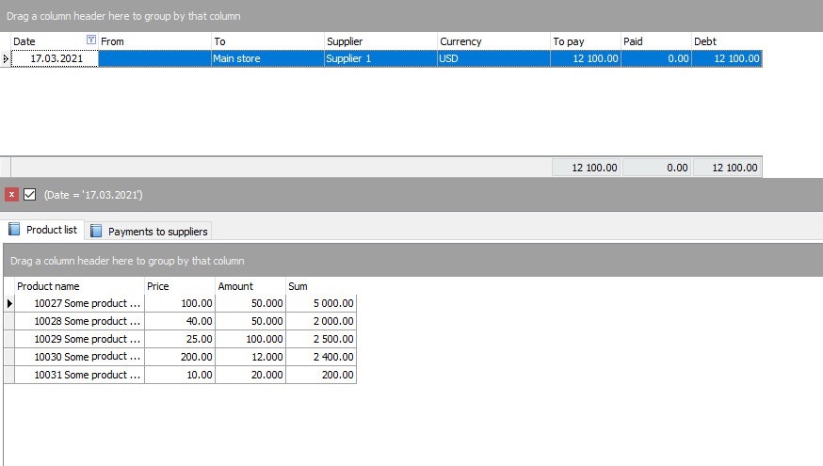Click the Debt column header
The width and height of the screenshot is (823, 466).
(725, 41)
